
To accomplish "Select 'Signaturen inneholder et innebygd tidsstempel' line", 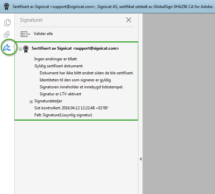I will click(x=81, y=87).
